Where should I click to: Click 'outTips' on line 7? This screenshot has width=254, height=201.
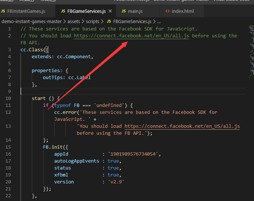(53, 78)
